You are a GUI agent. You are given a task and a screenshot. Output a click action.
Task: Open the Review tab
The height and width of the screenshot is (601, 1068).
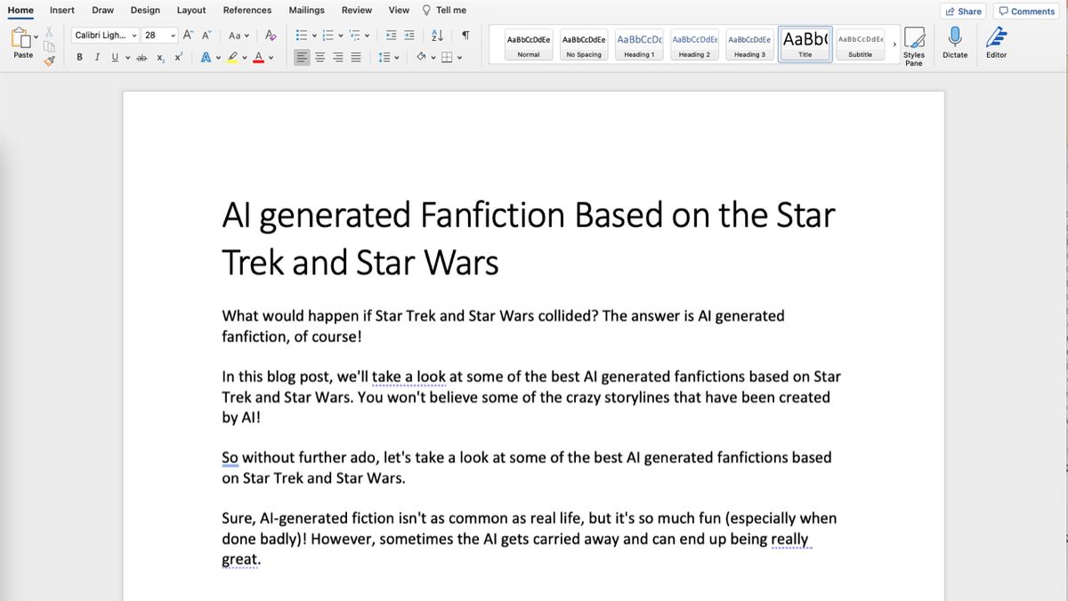coord(357,10)
